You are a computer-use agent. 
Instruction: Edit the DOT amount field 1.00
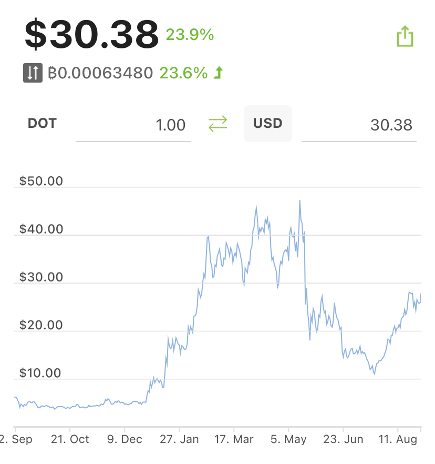pos(133,125)
